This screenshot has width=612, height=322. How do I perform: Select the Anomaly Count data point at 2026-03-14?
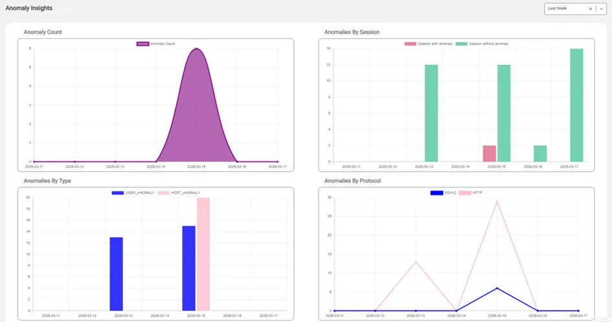(156, 161)
